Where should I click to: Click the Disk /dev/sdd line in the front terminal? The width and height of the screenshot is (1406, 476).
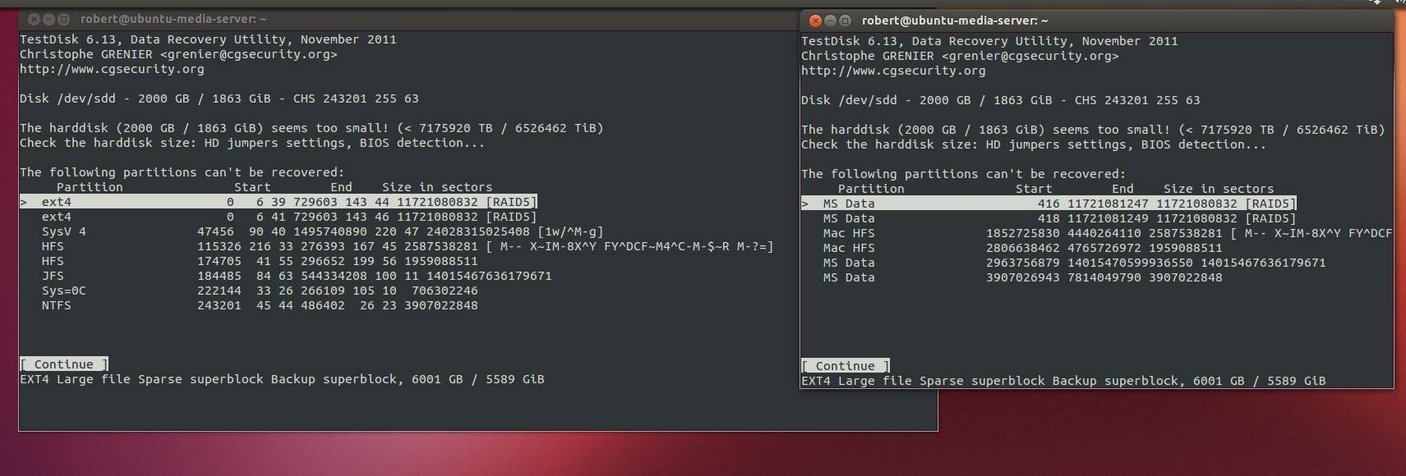(1001, 100)
